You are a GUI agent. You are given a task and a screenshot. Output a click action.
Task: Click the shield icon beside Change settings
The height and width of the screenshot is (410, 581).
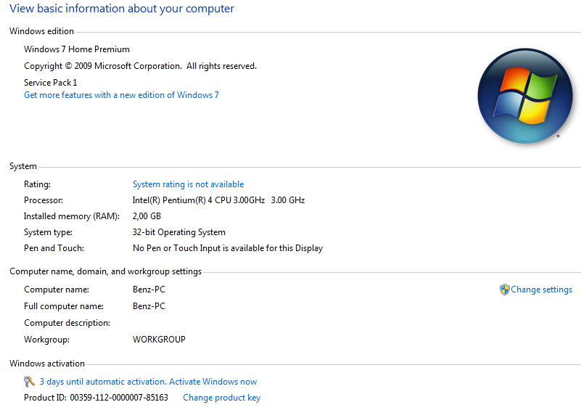[504, 290]
